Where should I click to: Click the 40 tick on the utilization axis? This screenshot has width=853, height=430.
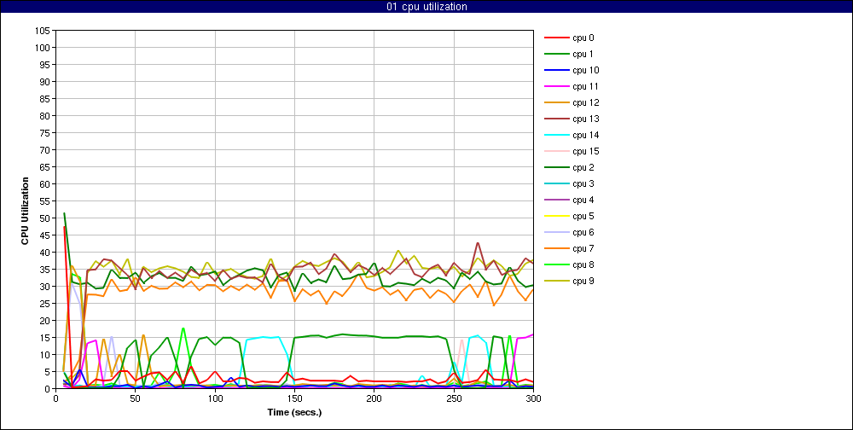point(46,253)
